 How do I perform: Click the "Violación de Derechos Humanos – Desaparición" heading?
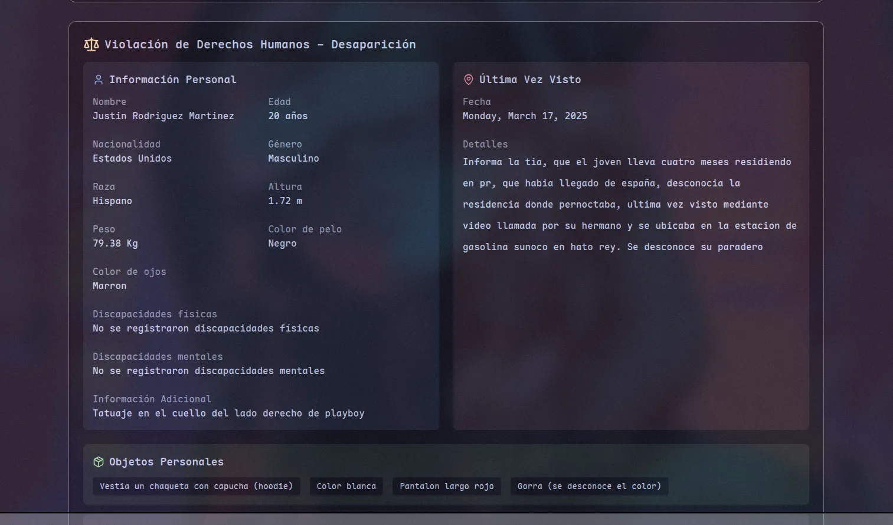point(260,44)
